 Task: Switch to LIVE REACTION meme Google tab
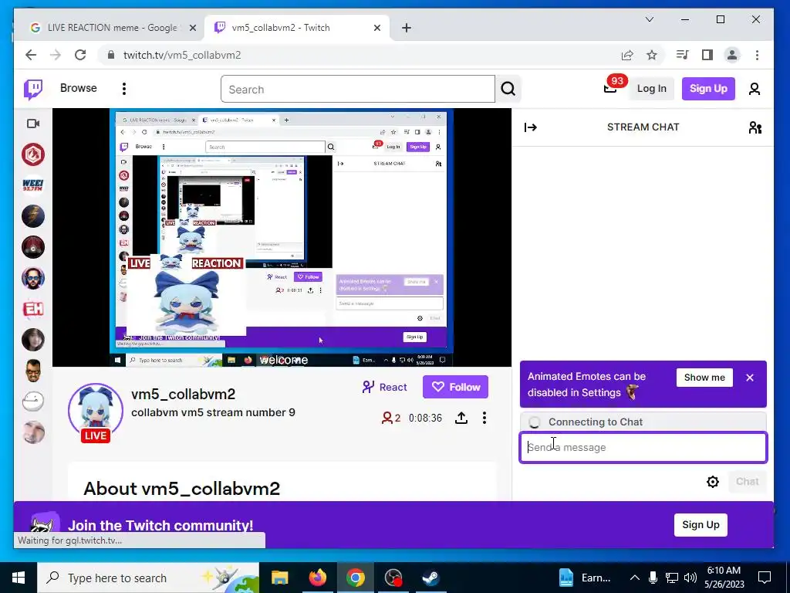[112, 28]
